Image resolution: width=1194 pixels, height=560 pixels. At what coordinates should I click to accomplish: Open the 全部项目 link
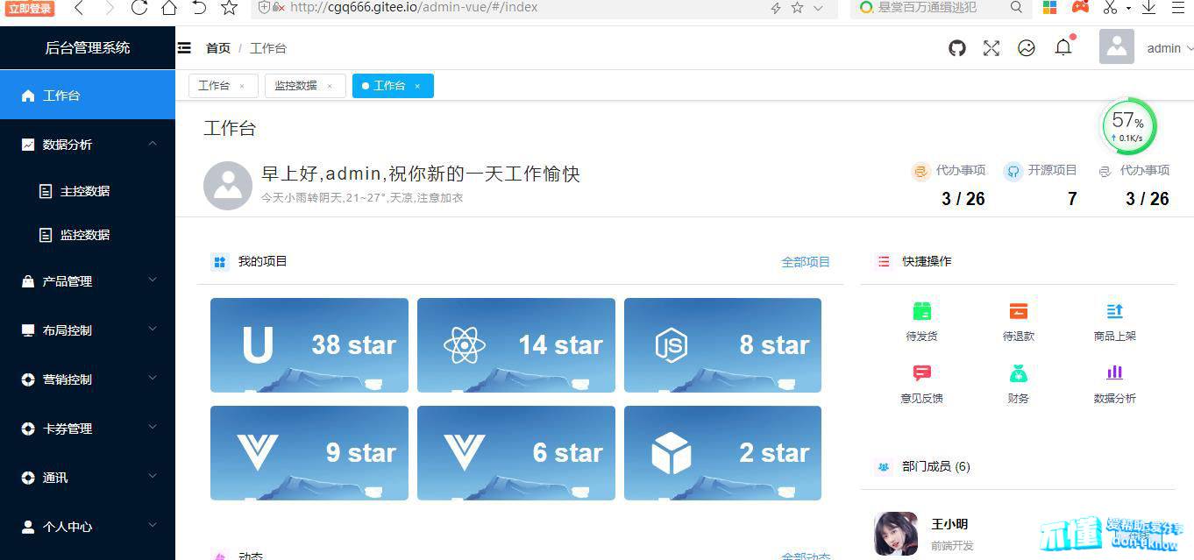[x=806, y=261]
